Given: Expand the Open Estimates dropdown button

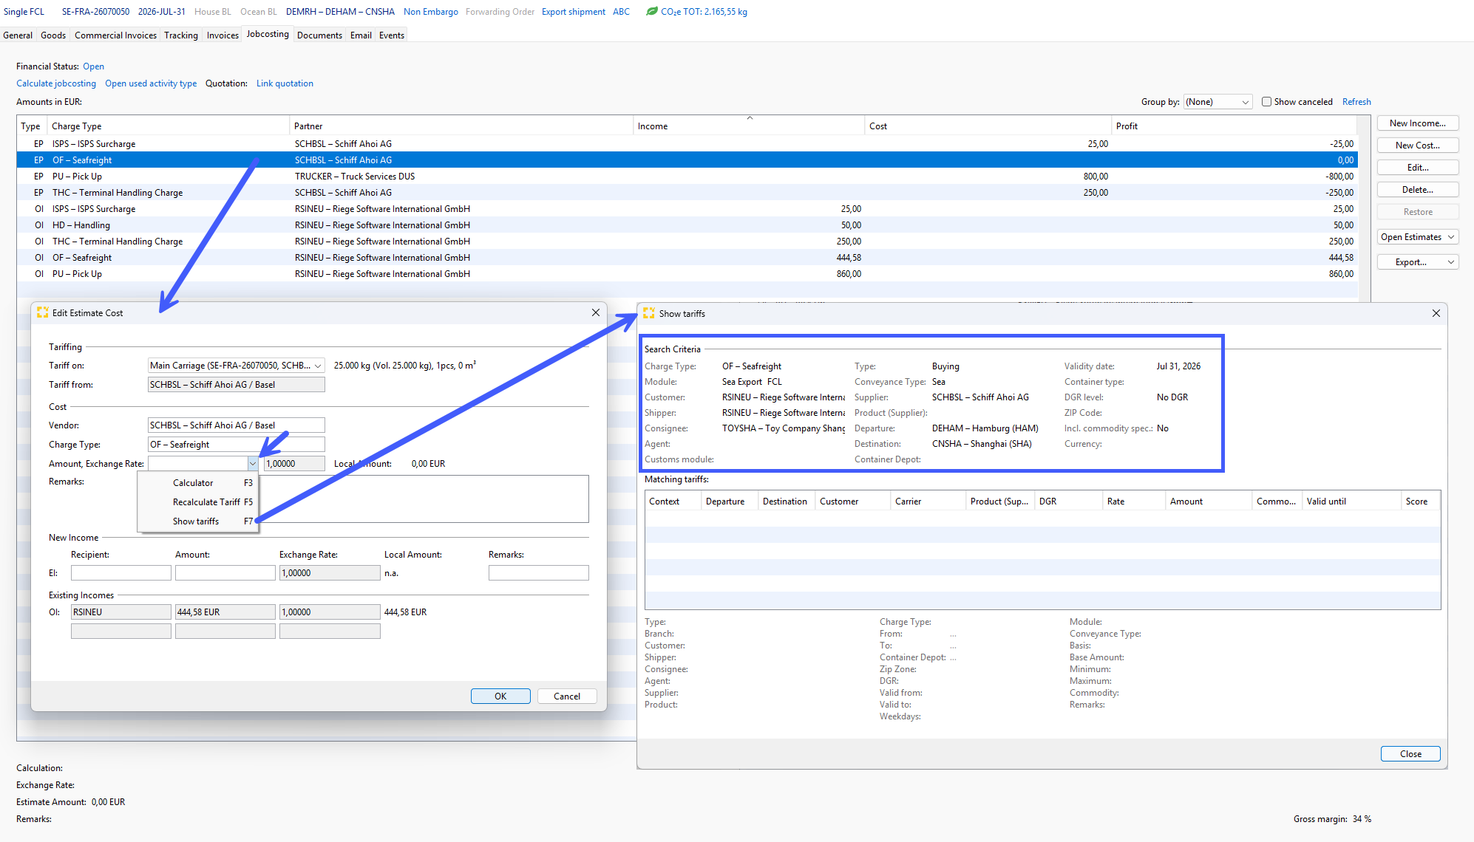Looking at the screenshot, I should 1418,237.
